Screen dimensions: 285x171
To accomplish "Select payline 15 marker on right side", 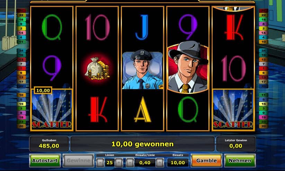I will pos(264,104).
